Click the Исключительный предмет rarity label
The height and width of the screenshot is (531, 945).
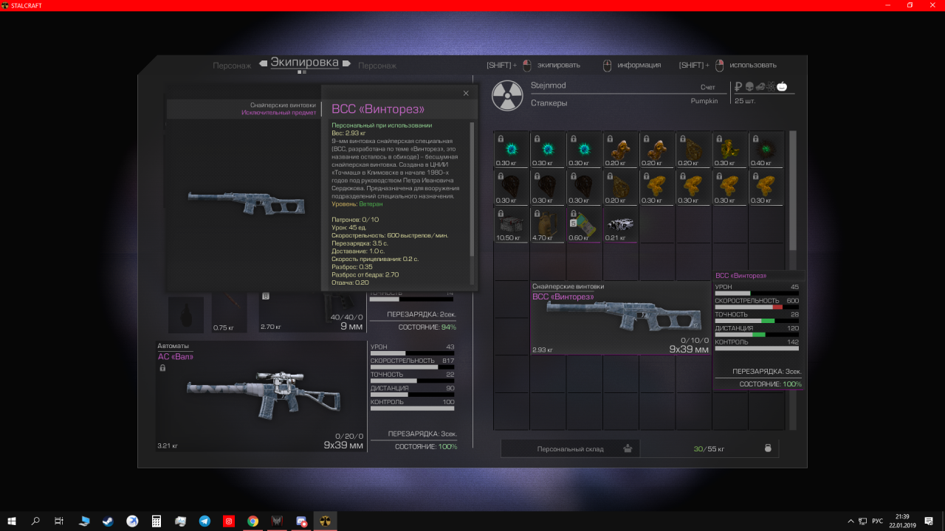[279, 113]
